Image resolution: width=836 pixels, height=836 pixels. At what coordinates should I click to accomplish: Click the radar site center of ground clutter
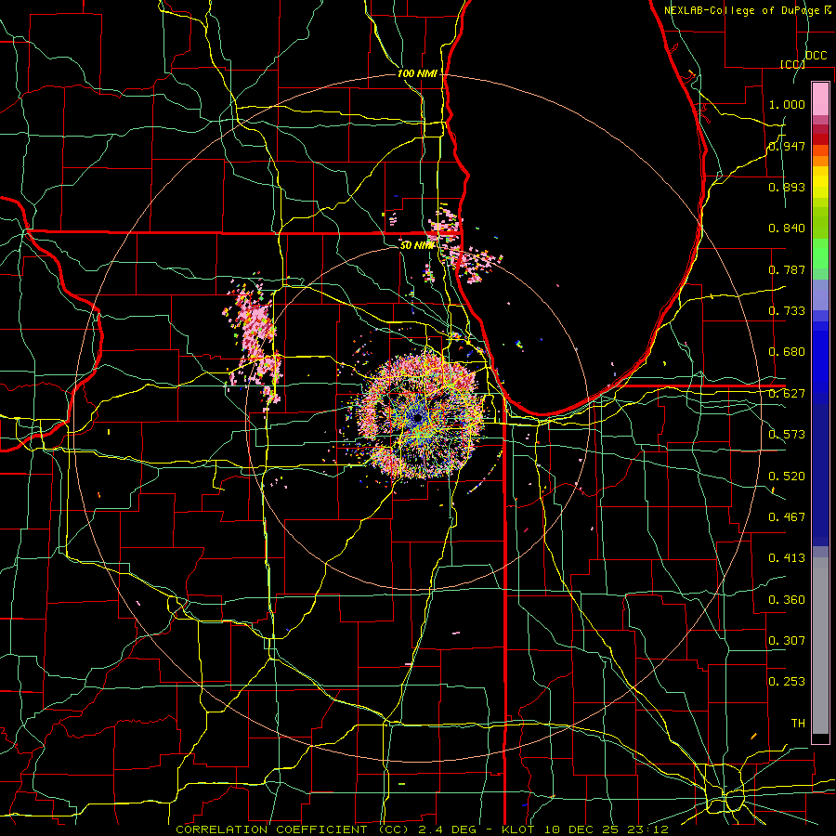pyautogui.click(x=417, y=418)
